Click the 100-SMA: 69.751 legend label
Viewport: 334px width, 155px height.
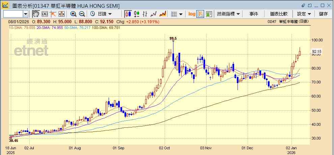pyautogui.click(x=106, y=28)
